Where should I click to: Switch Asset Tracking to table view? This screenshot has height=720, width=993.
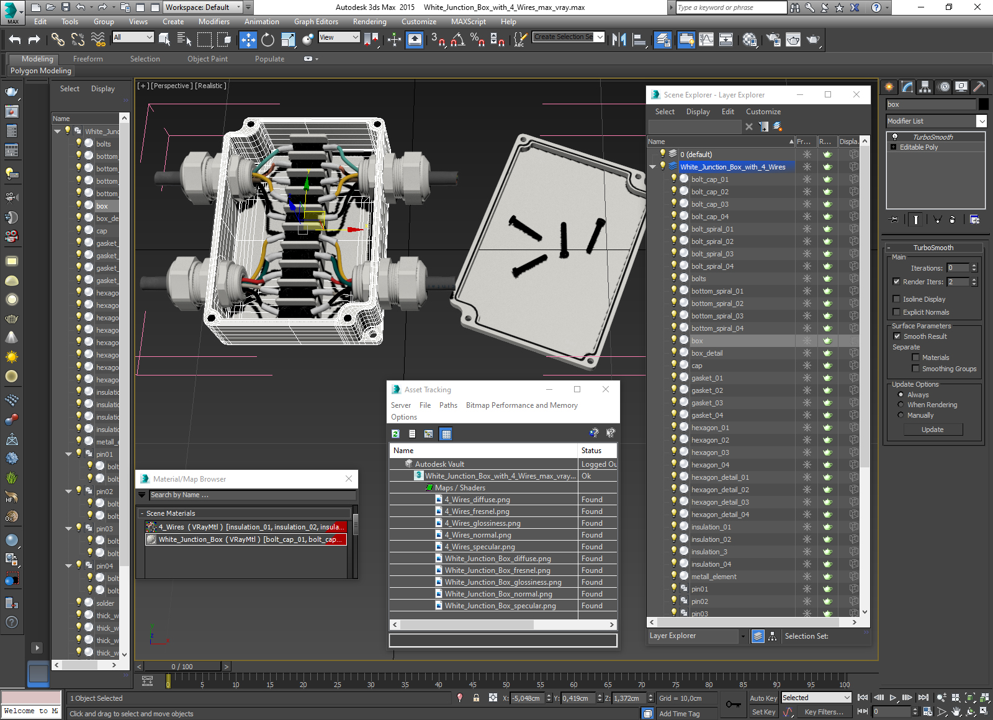[x=446, y=434]
